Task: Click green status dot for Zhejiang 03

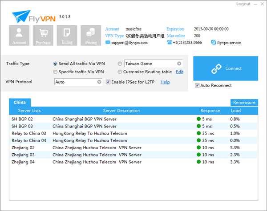Action: click(198, 155)
